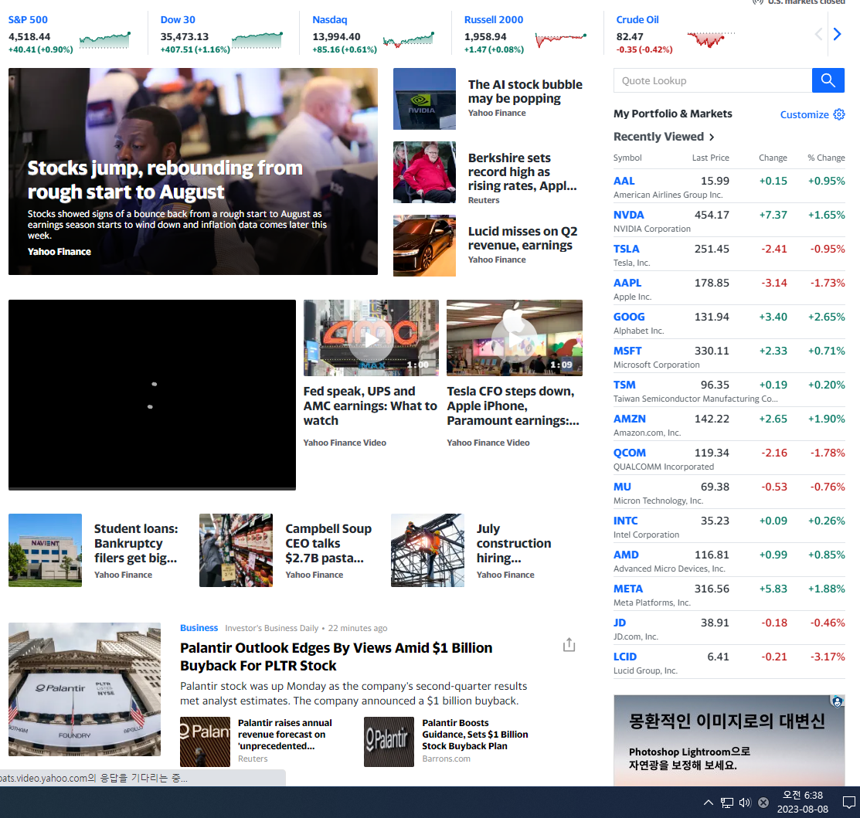This screenshot has width=860, height=818.
Task: Open the volume icon in system tray
Action: tap(745, 803)
